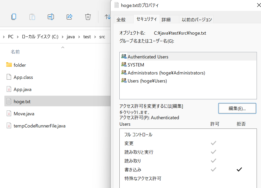Open the Sort arrows toolbar button
Image resolution: width=261 pixels, height=188 pixels.
(x=108, y=17)
